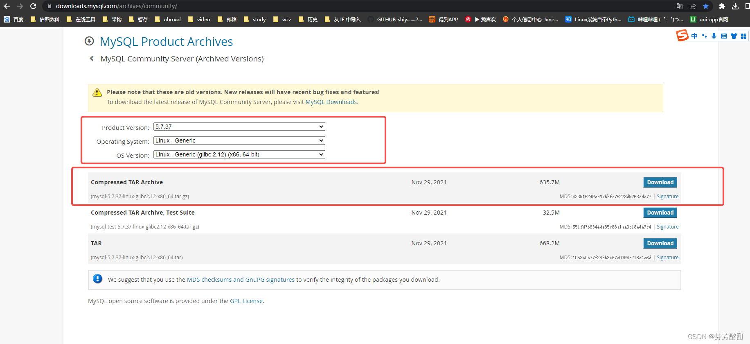The height and width of the screenshot is (344, 750).
Task: Open the uni-app官网 bookmark
Action: click(709, 19)
